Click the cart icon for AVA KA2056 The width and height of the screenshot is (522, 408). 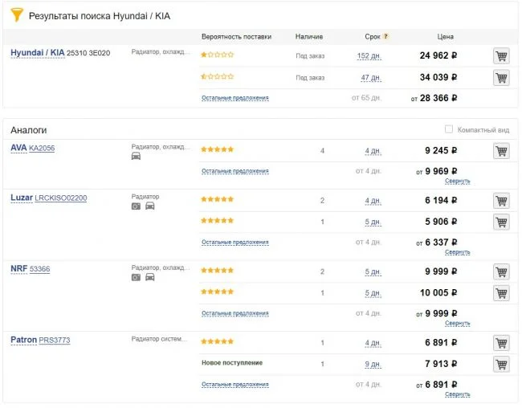(501, 151)
